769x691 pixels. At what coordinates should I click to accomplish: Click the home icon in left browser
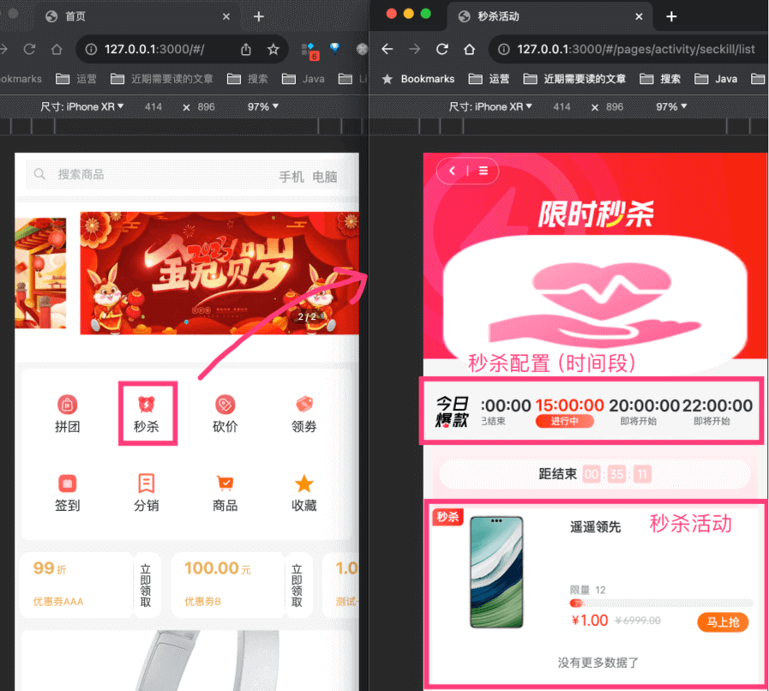(57, 50)
